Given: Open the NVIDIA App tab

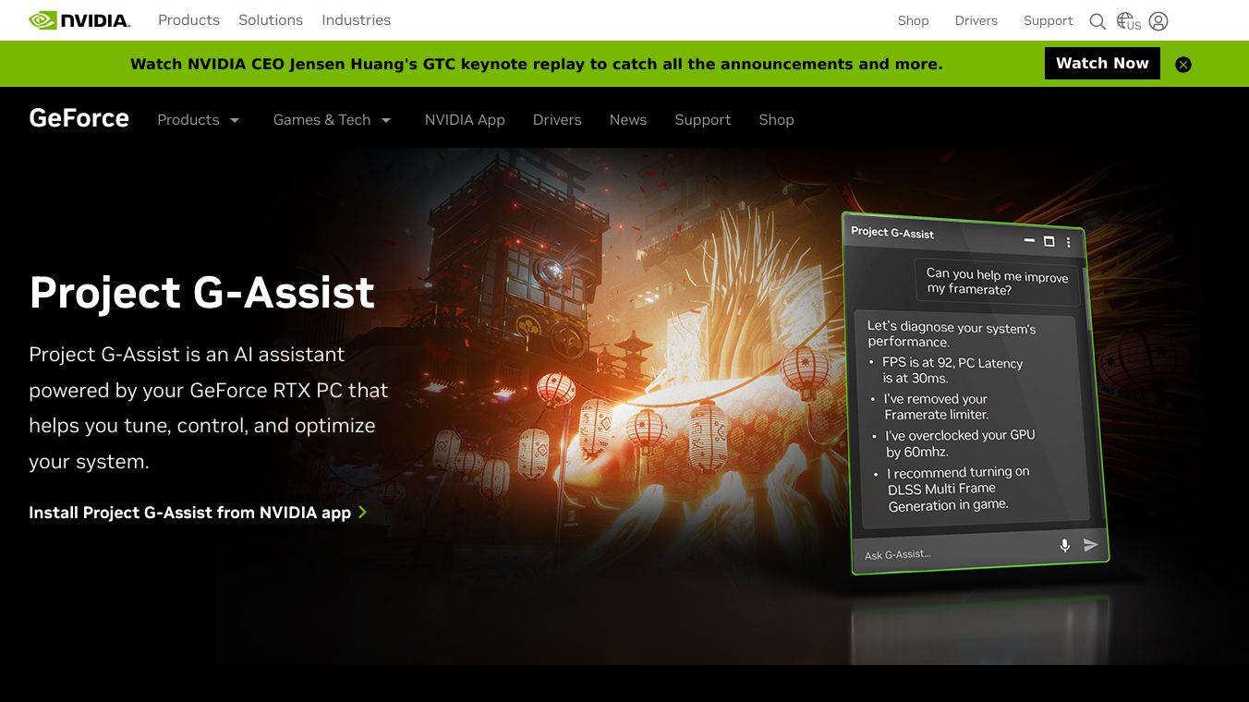Looking at the screenshot, I should click(465, 120).
